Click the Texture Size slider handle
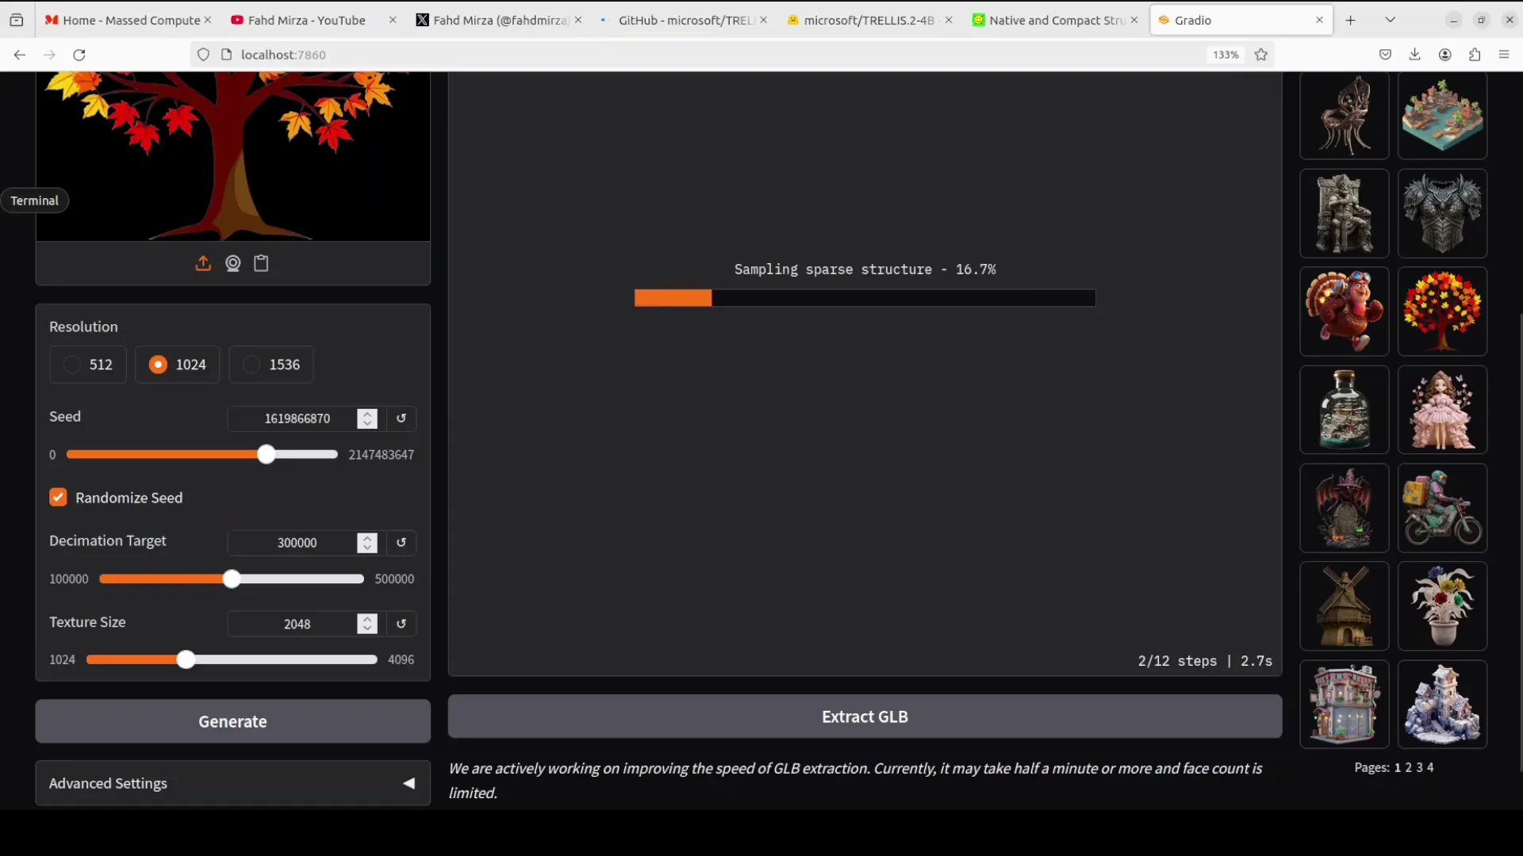Image resolution: width=1523 pixels, height=856 pixels. 186,659
